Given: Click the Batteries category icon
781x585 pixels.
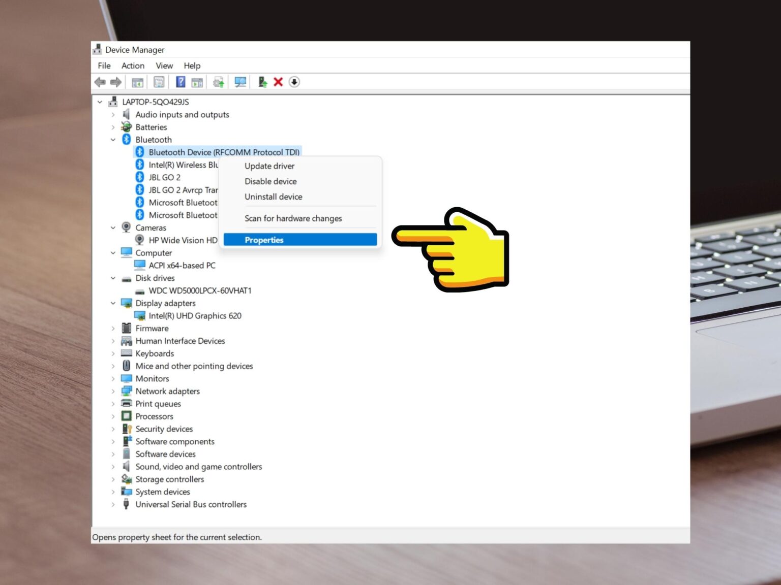Looking at the screenshot, I should 127,127.
